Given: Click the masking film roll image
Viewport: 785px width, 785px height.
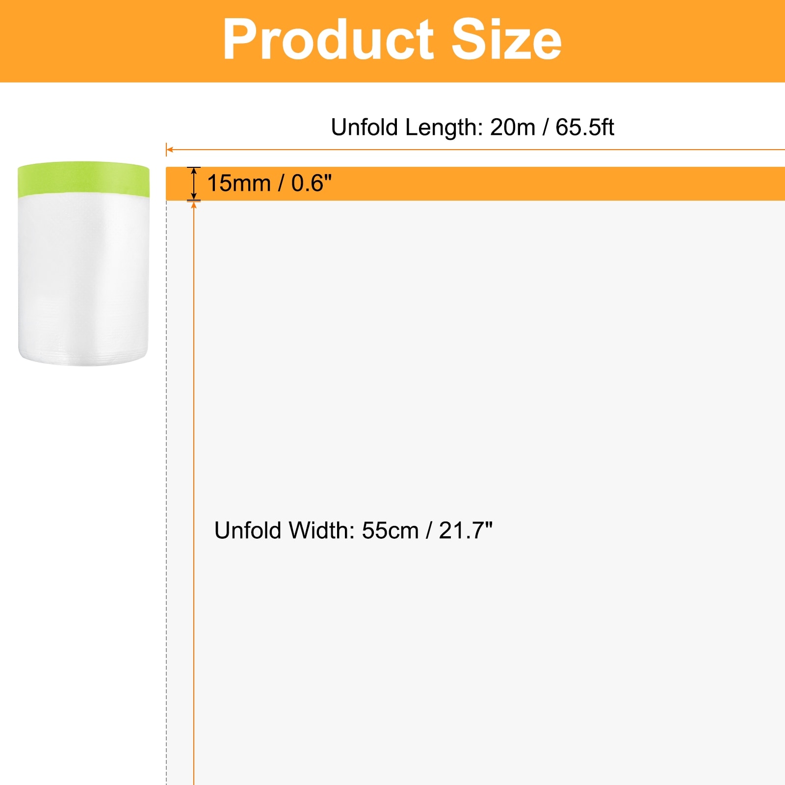Looking at the screenshot, I should click(83, 263).
